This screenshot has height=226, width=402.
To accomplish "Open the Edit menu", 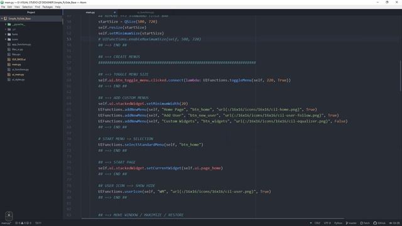I will point(9,7).
